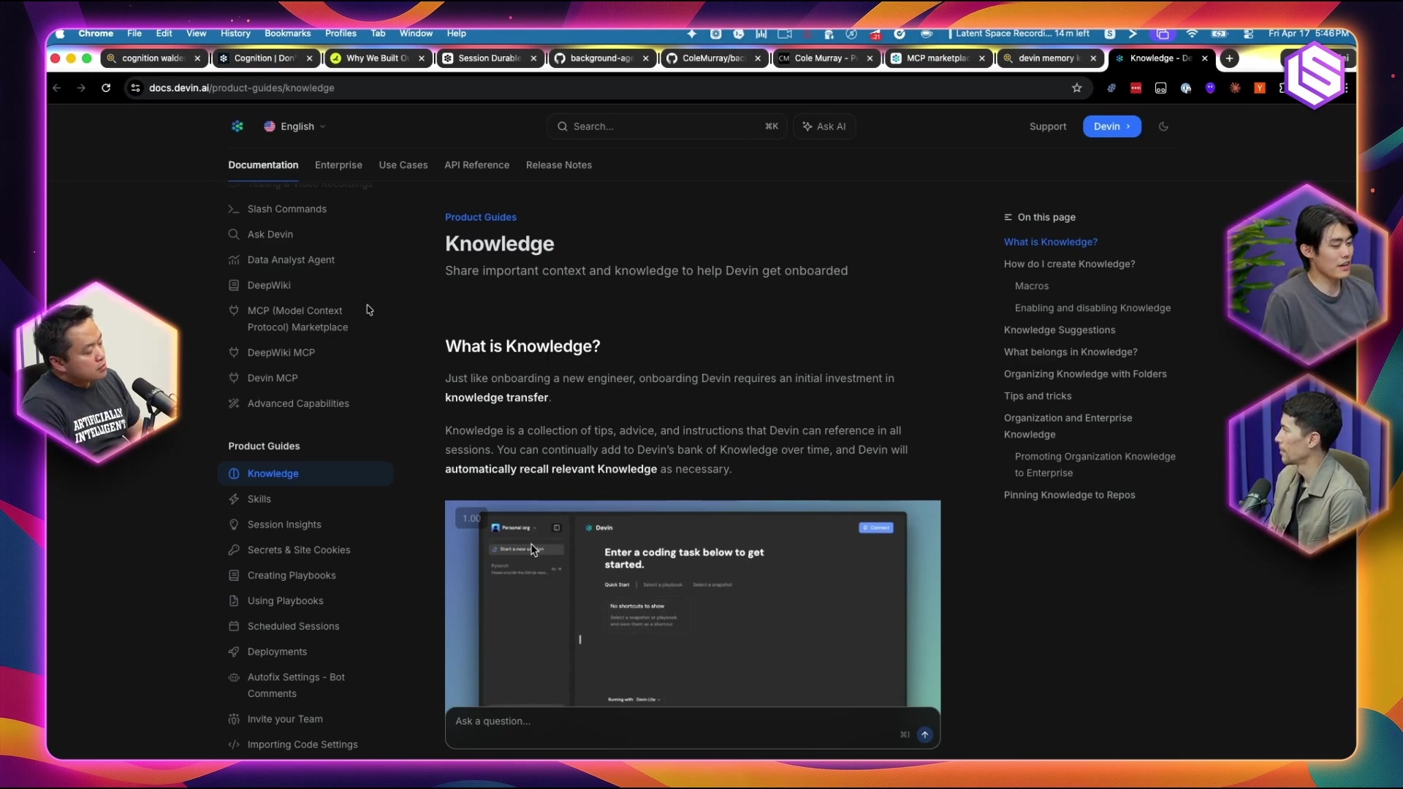Viewport: 1403px width, 789px height.
Task: Jump to How do I create Knowledge?
Action: point(1070,264)
